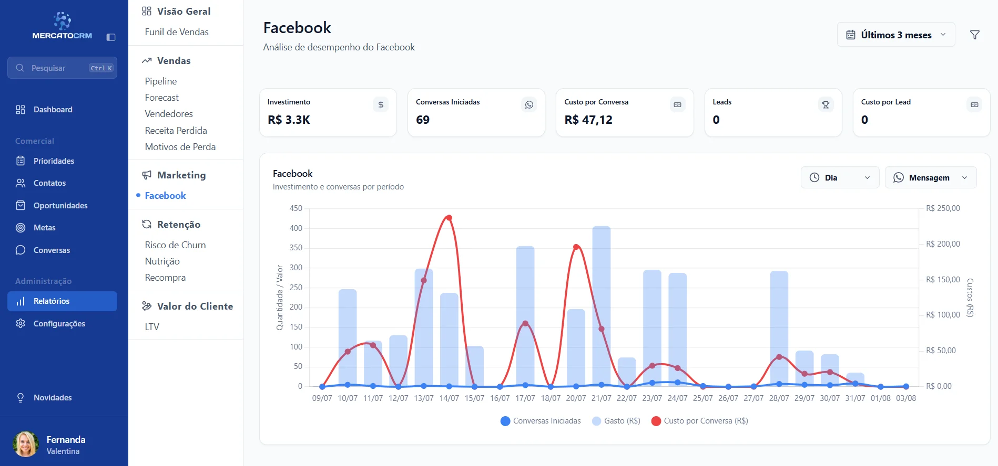The image size is (998, 466).
Task: Toggle Conversas Iniciadas legend series
Action: point(541,421)
